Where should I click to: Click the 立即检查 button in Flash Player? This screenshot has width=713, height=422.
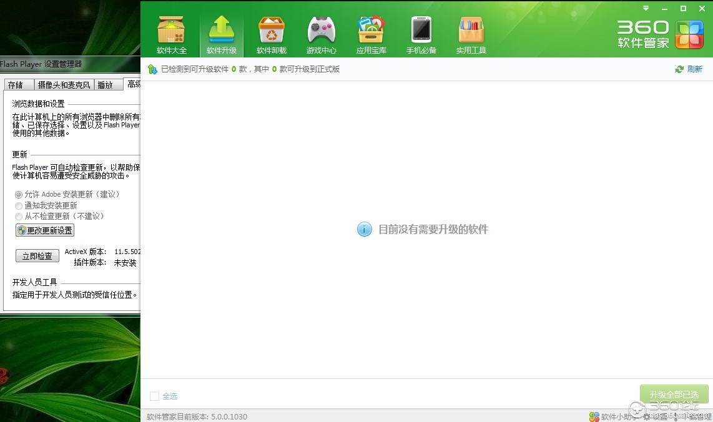[x=37, y=256]
